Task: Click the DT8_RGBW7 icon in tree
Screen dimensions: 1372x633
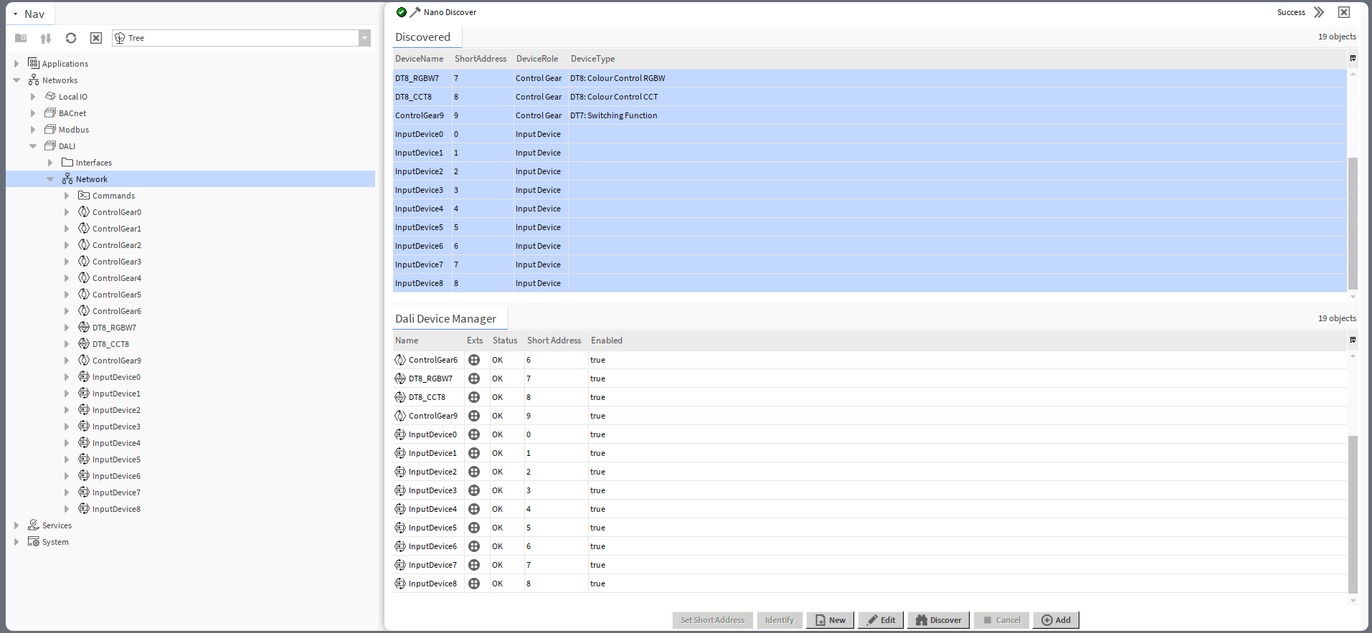Action: (x=84, y=327)
